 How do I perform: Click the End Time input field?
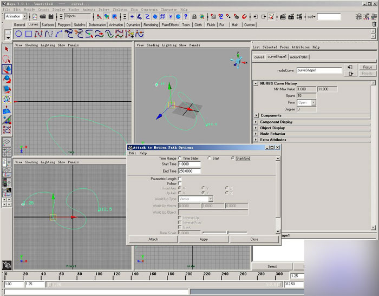[x=189, y=171]
